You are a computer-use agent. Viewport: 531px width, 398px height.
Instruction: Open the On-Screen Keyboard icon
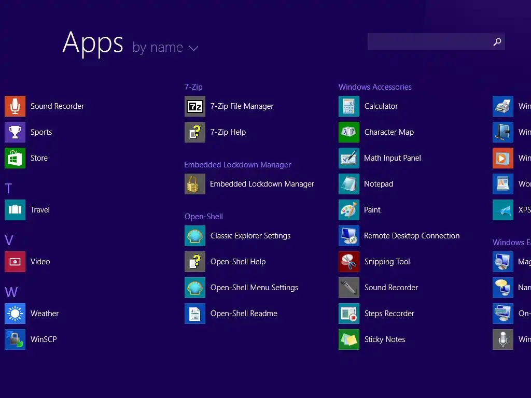pyautogui.click(x=503, y=314)
